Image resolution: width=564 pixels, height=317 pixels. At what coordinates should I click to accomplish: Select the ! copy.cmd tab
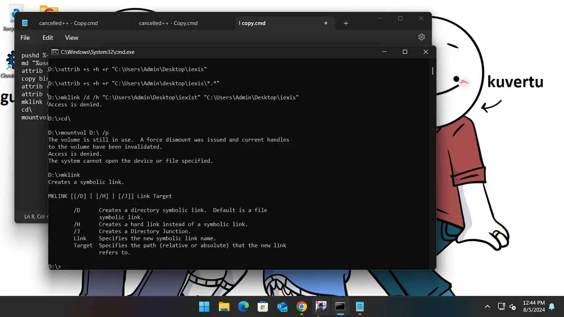coord(252,23)
